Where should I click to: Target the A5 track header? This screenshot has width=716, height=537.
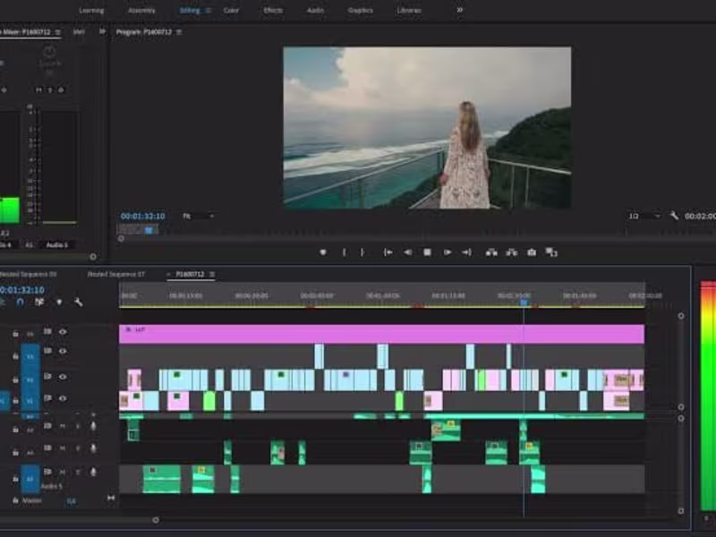point(30,479)
